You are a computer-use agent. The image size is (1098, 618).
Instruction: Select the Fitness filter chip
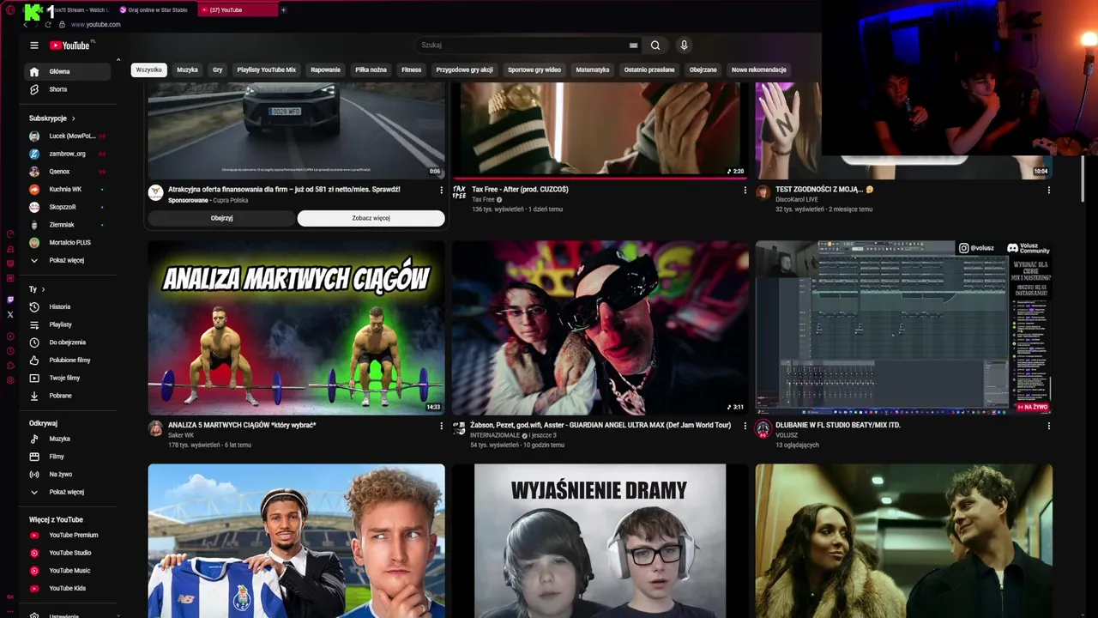[x=412, y=70]
